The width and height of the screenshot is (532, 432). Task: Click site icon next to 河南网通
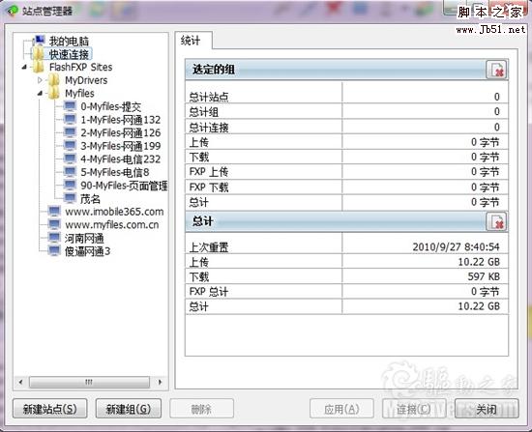[54, 238]
